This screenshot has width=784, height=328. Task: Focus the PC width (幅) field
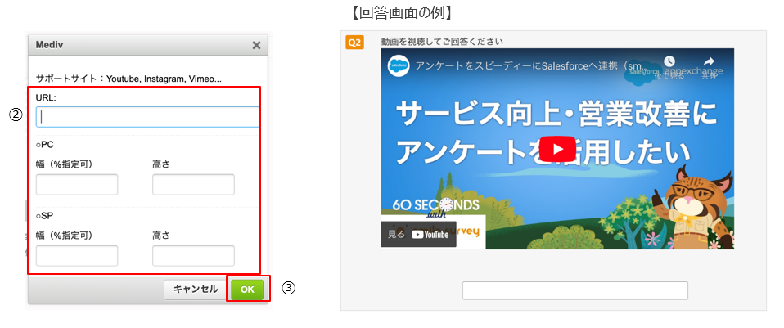[77, 185]
